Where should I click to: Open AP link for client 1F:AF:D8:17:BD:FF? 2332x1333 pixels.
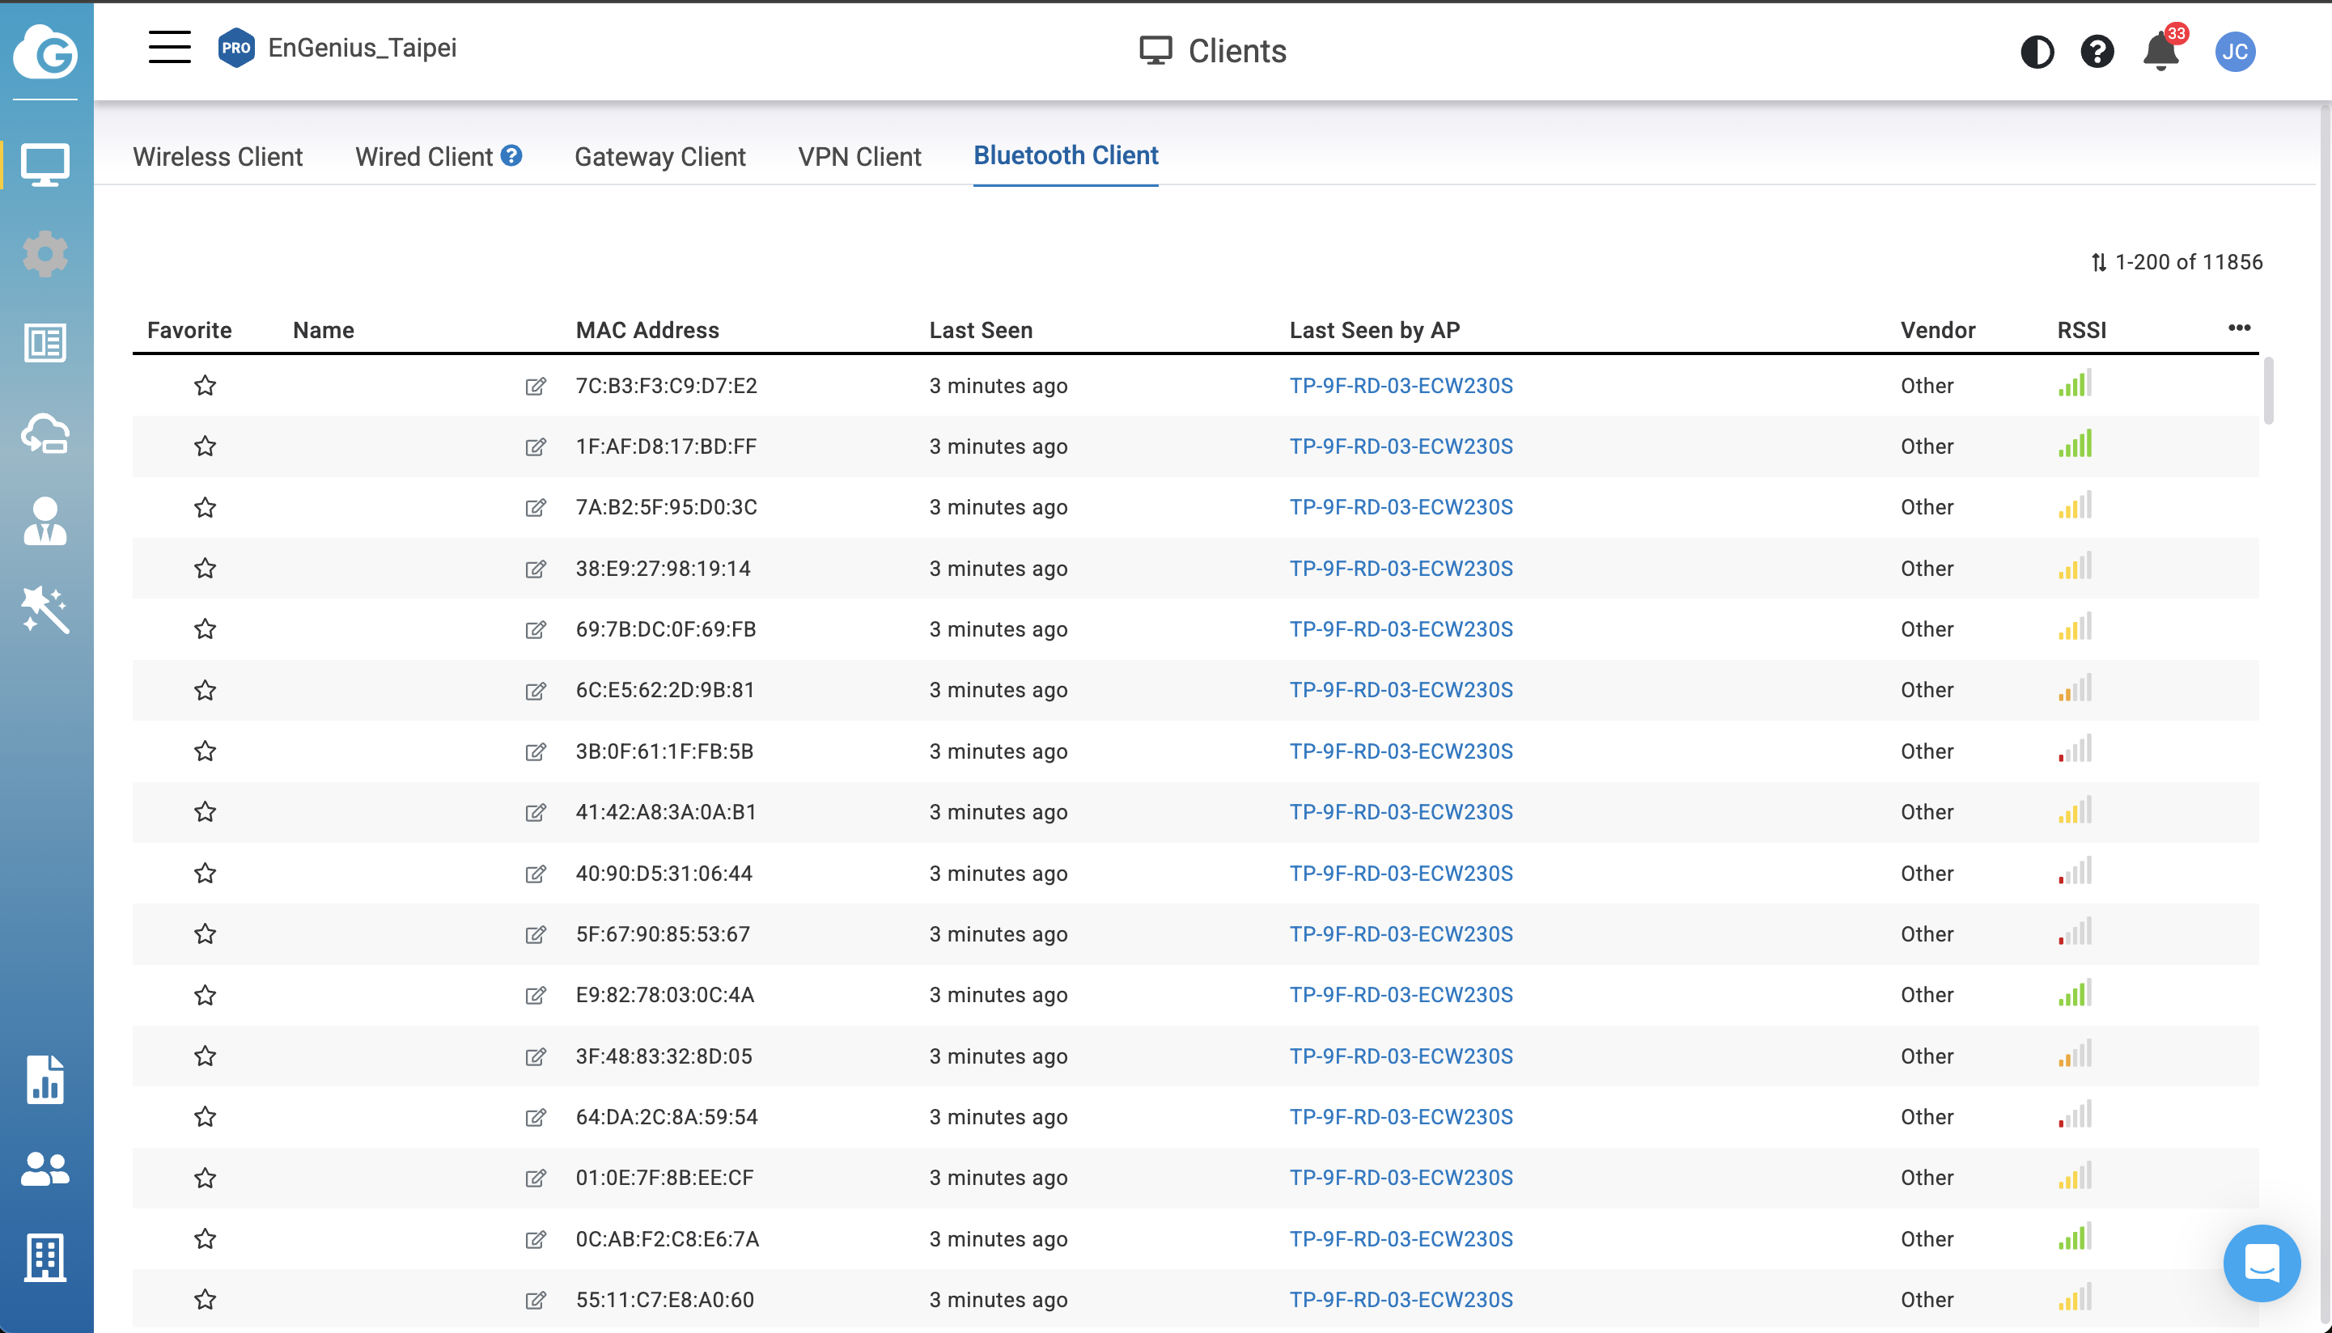(1400, 446)
